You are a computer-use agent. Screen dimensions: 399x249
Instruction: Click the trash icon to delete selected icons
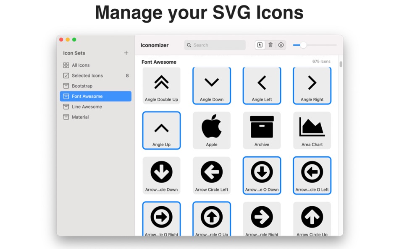click(270, 45)
